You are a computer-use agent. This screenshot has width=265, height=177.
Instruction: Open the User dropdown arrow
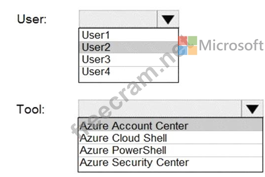(x=167, y=19)
